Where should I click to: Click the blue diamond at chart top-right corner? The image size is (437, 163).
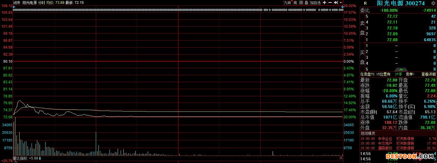(342, 7)
